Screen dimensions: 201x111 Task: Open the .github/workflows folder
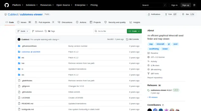(x=29, y=46)
